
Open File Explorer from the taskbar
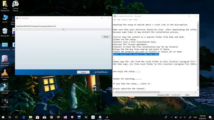pos(30,117)
